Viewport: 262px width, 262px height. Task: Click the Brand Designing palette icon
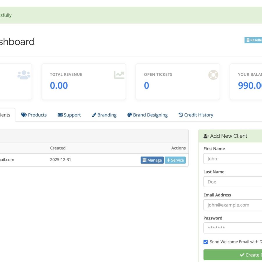(130, 115)
